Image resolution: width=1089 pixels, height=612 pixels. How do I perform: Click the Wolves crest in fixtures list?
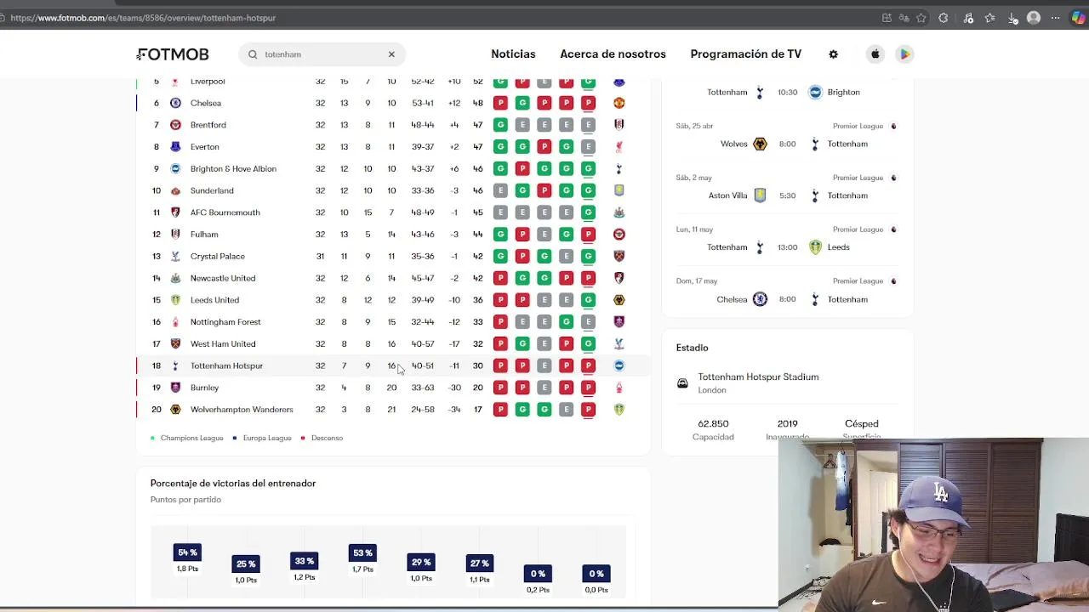pyautogui.click(x=760, y=144)
